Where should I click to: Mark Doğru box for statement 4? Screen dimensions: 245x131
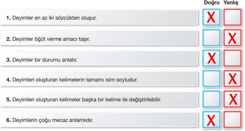click(212, 79)
